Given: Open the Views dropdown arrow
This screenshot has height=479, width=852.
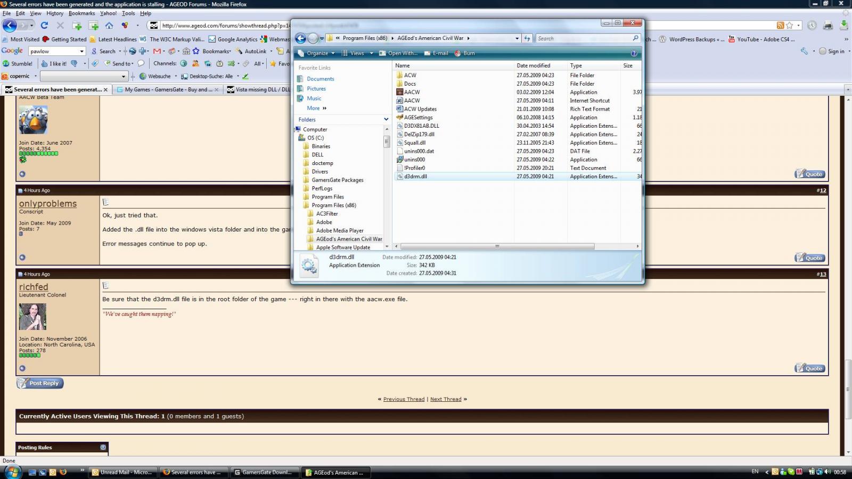Looking at the screenshot, I should click(371, 53).
